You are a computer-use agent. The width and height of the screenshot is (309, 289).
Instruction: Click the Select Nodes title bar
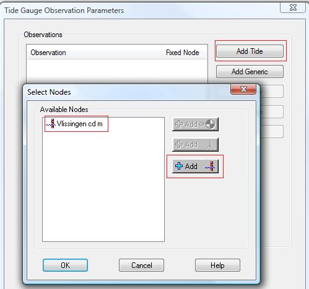[x=128, y=92]
